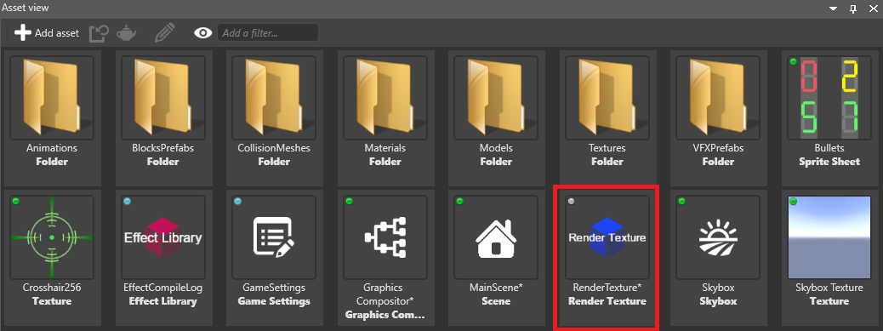
Task: Click the 'Models' name label
Action: pos(496,148)
